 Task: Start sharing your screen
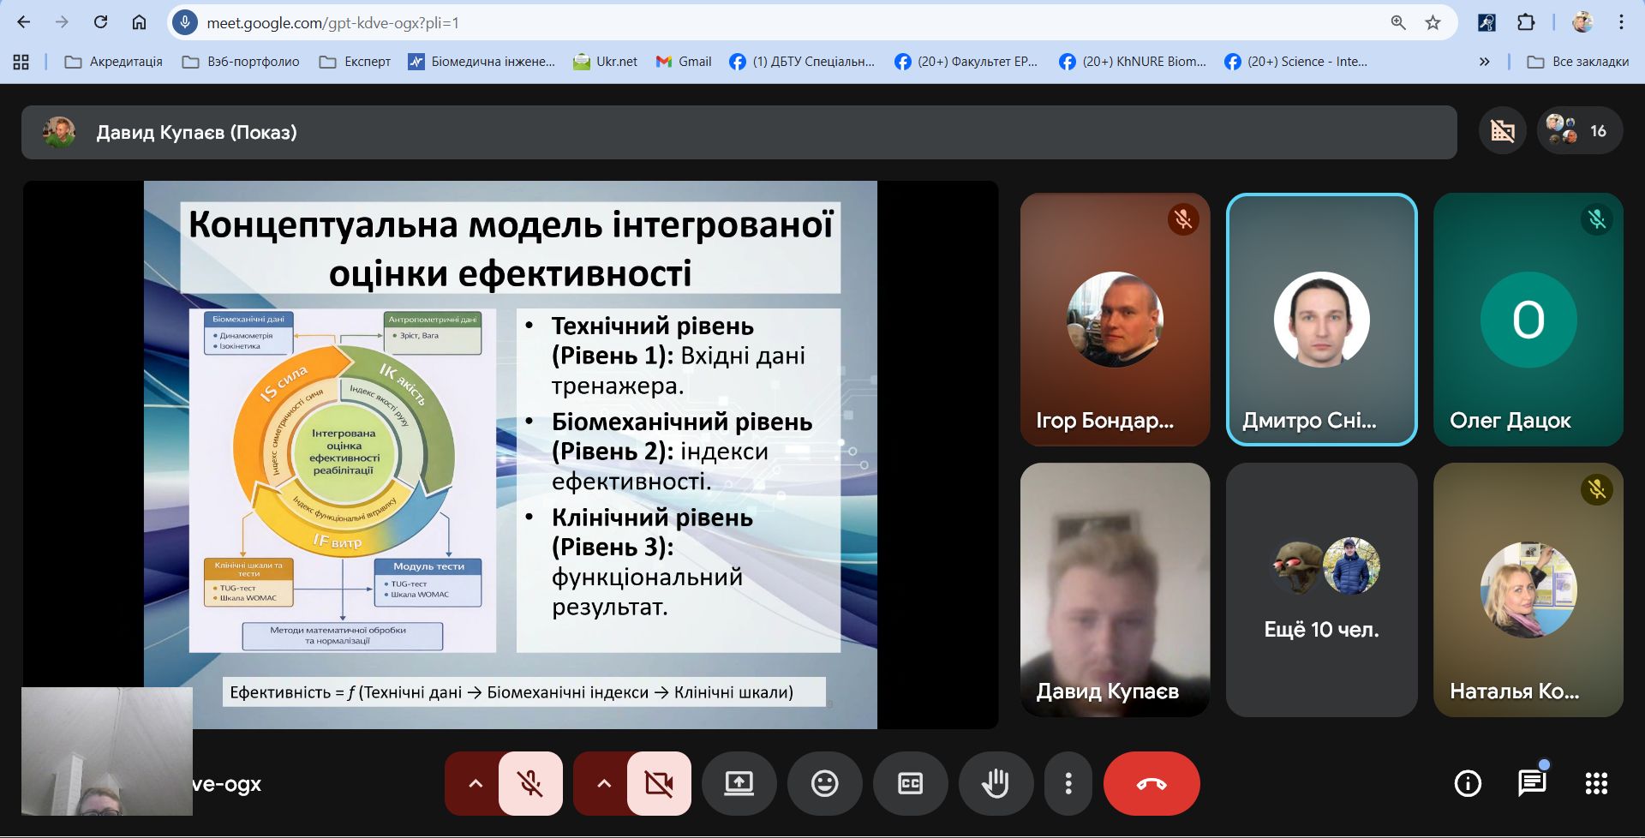tap(739, 783)
